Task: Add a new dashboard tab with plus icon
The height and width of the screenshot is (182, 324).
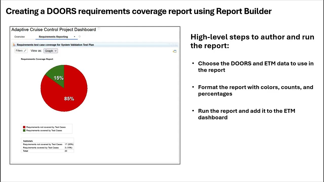Action: pyautogui.click(x=79, y=37)
